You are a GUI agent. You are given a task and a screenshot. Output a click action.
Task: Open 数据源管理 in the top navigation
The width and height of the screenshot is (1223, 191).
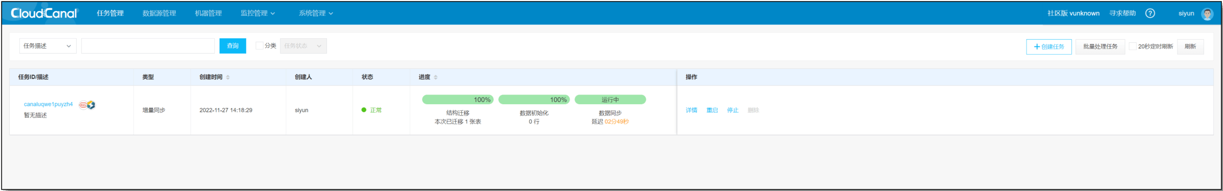pyautogui.click(x=159, y=13)
